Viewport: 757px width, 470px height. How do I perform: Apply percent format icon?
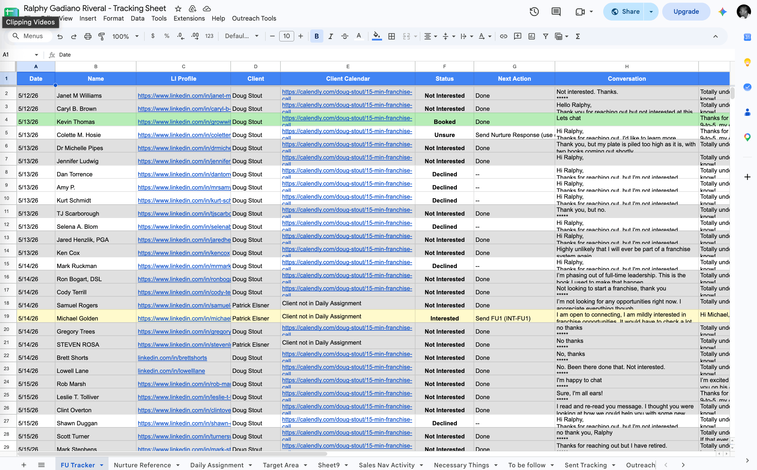pyautogui.click(x=167, y=36)
